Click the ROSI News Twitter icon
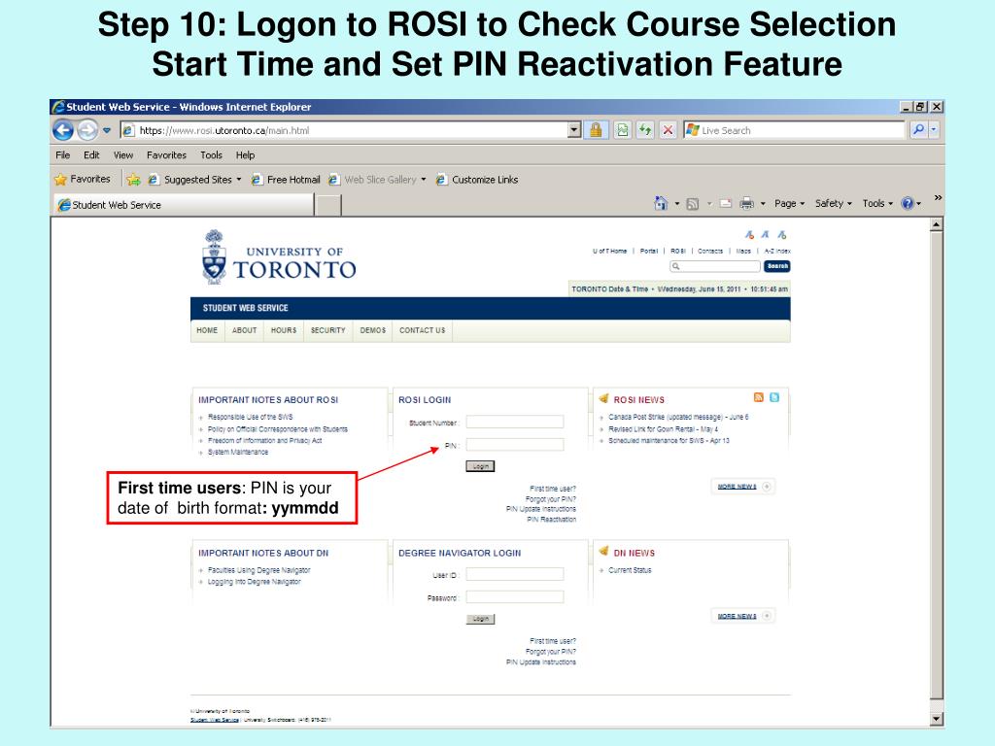The width and height of the screenshot is (995, 746). pos(774,397)
